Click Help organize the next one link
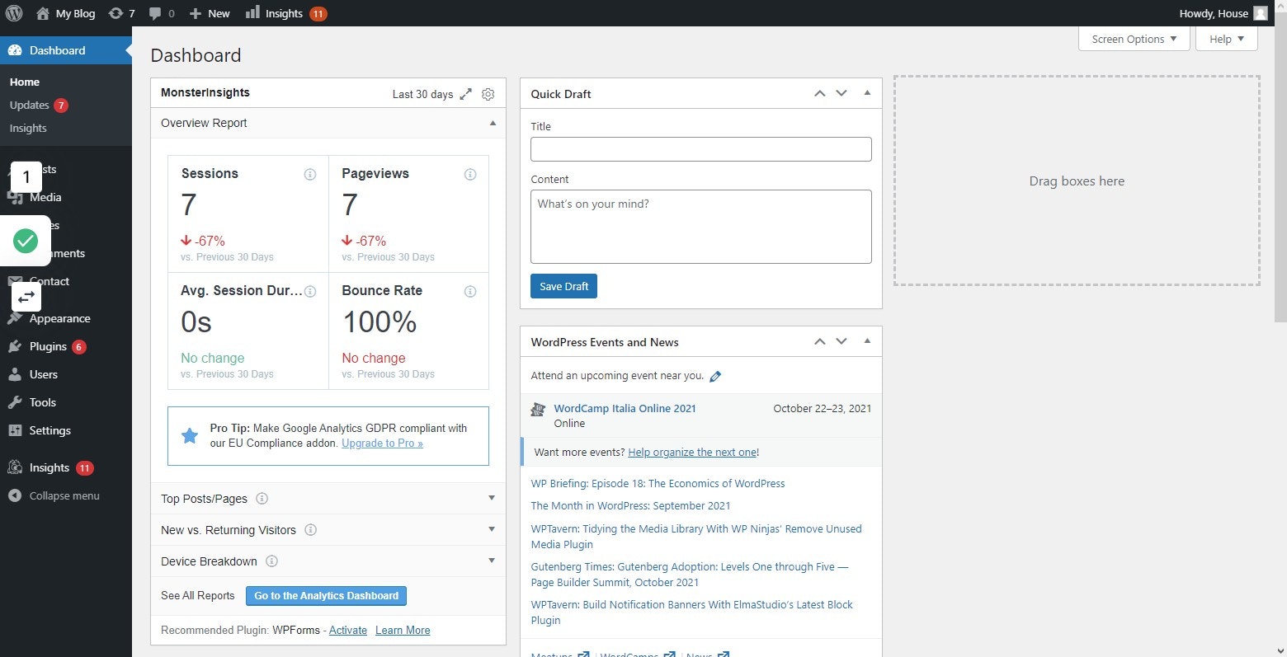 tap(692, 452)
